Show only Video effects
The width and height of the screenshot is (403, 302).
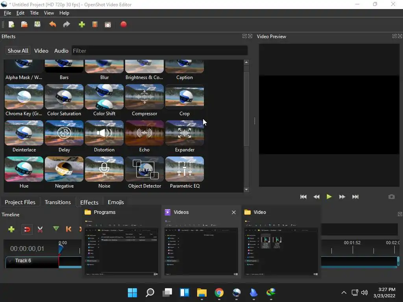[x=41, y=51]
